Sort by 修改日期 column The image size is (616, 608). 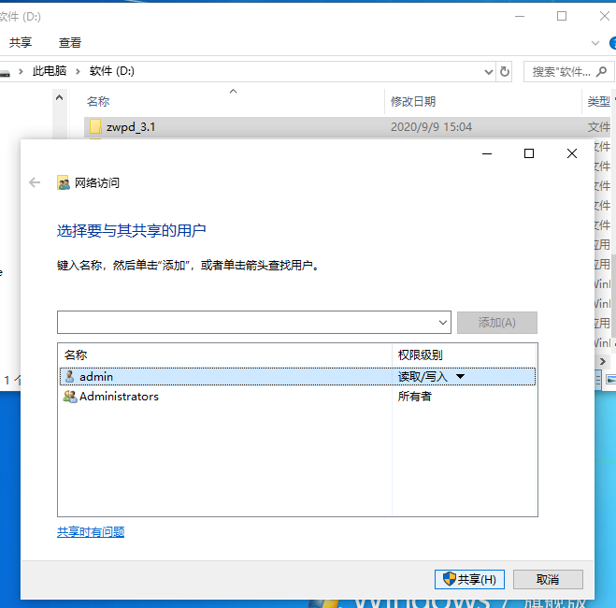(413, 102)
